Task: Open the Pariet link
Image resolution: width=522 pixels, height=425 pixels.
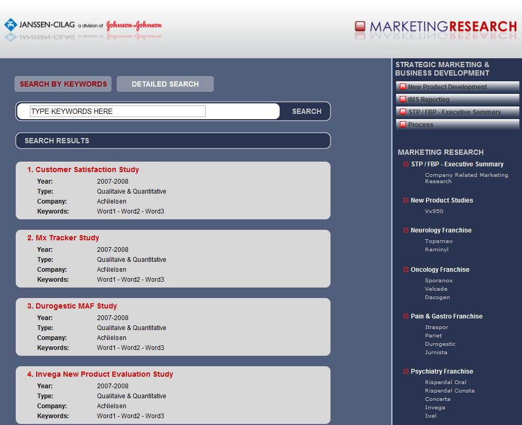Action: point(433,335)
